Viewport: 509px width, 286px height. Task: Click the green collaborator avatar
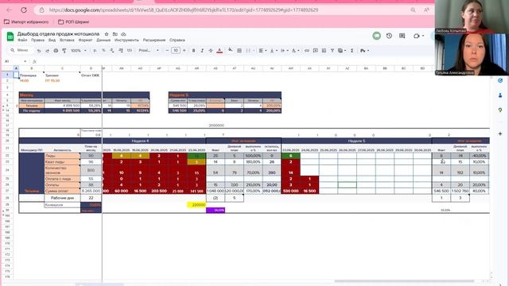(376, 36)
